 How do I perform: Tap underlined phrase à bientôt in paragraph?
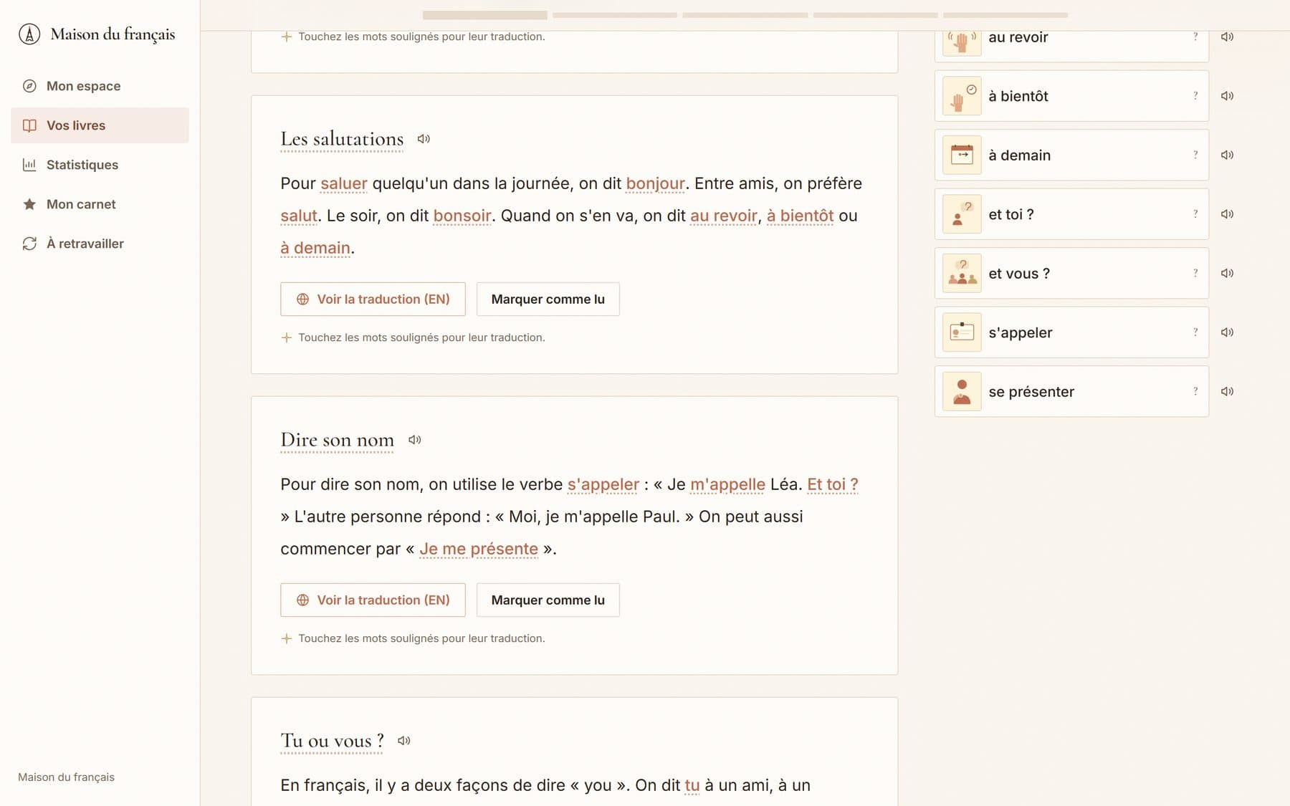[800, 216]
